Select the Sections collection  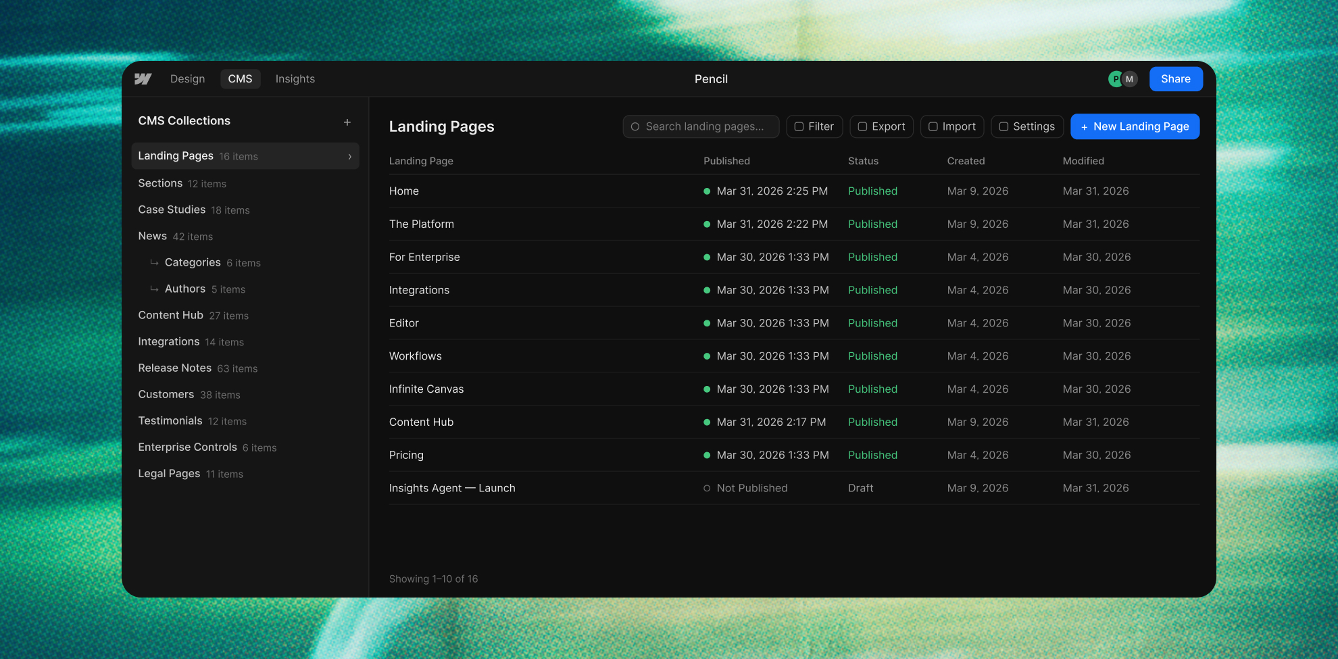(x=245, y=183)
